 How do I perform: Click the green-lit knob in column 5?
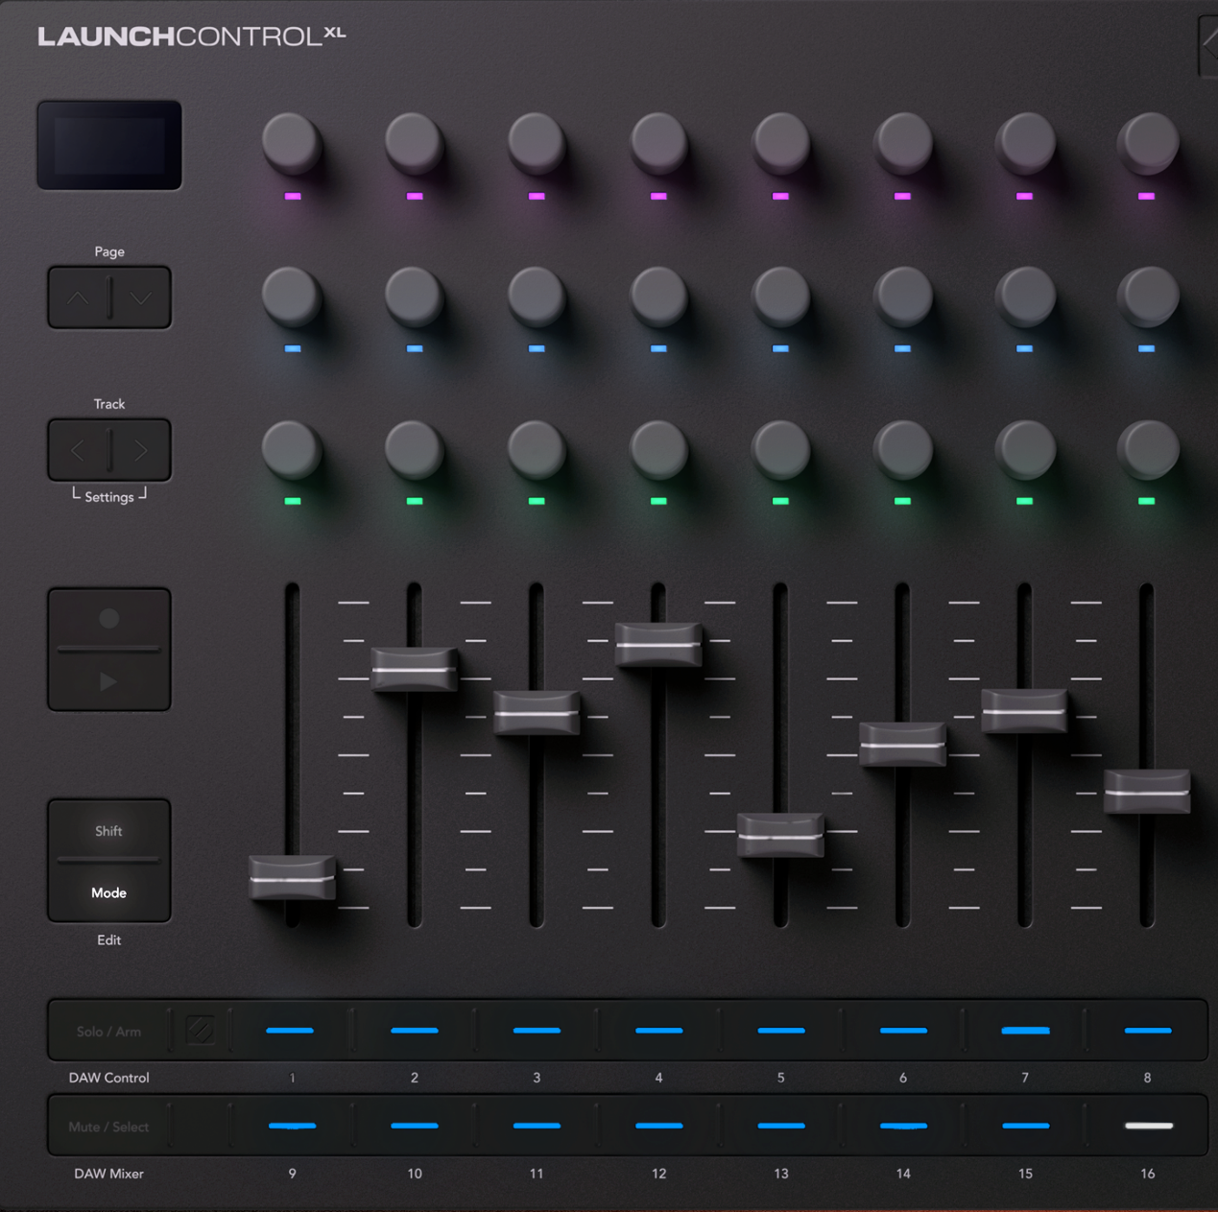pyautogui.click(x=780, y=448)
